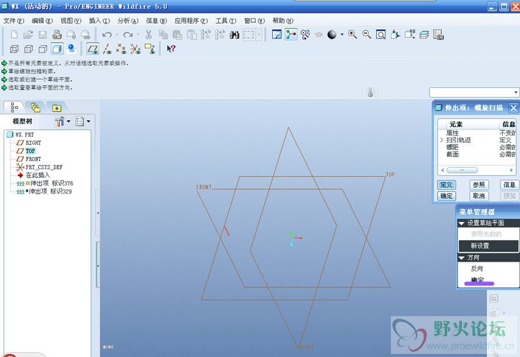The height and width of the screenshot is (357, 520).
Task: Click the What's This help cursor icon
Action: click(x=171, y=49)
